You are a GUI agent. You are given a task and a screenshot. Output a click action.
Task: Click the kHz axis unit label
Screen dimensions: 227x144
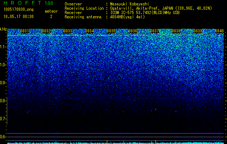[x=3, y=29]
